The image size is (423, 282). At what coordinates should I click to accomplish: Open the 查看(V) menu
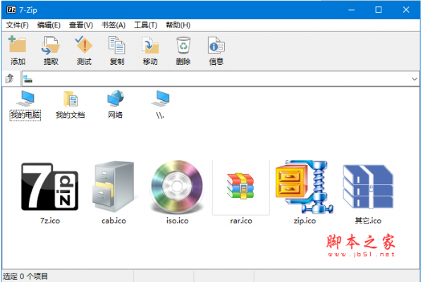tap(81, 25)
